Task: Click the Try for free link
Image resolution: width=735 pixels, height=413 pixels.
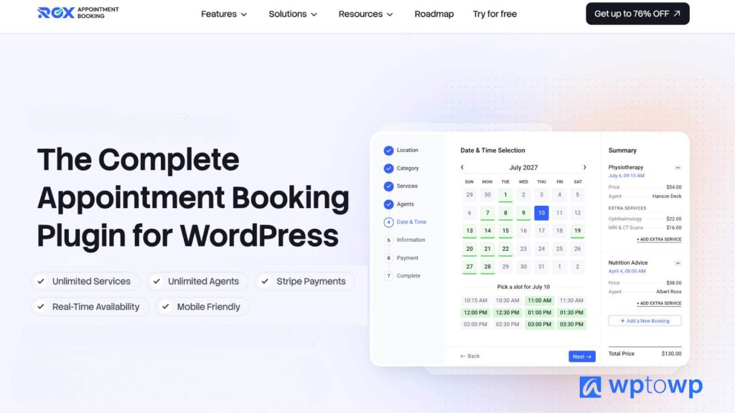Action: coord(495,14)
